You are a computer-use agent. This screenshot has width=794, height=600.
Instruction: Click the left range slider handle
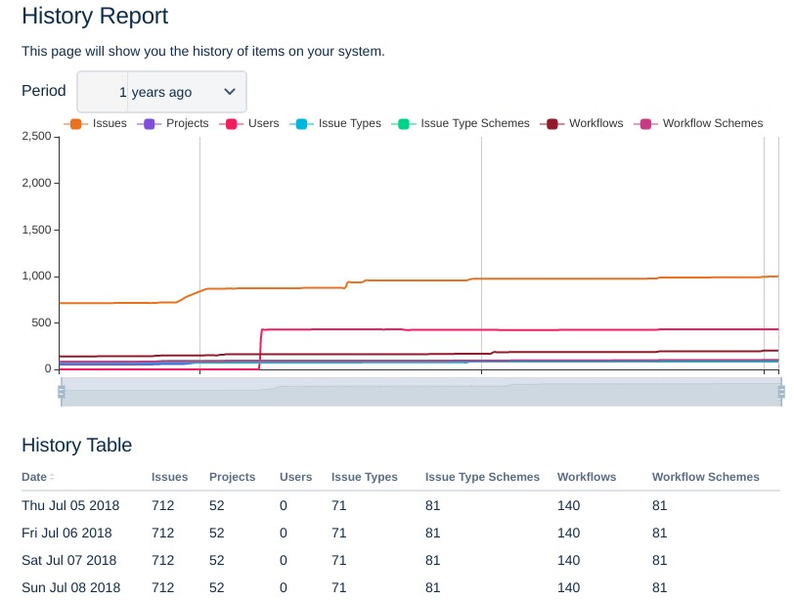tap(62, 392)
